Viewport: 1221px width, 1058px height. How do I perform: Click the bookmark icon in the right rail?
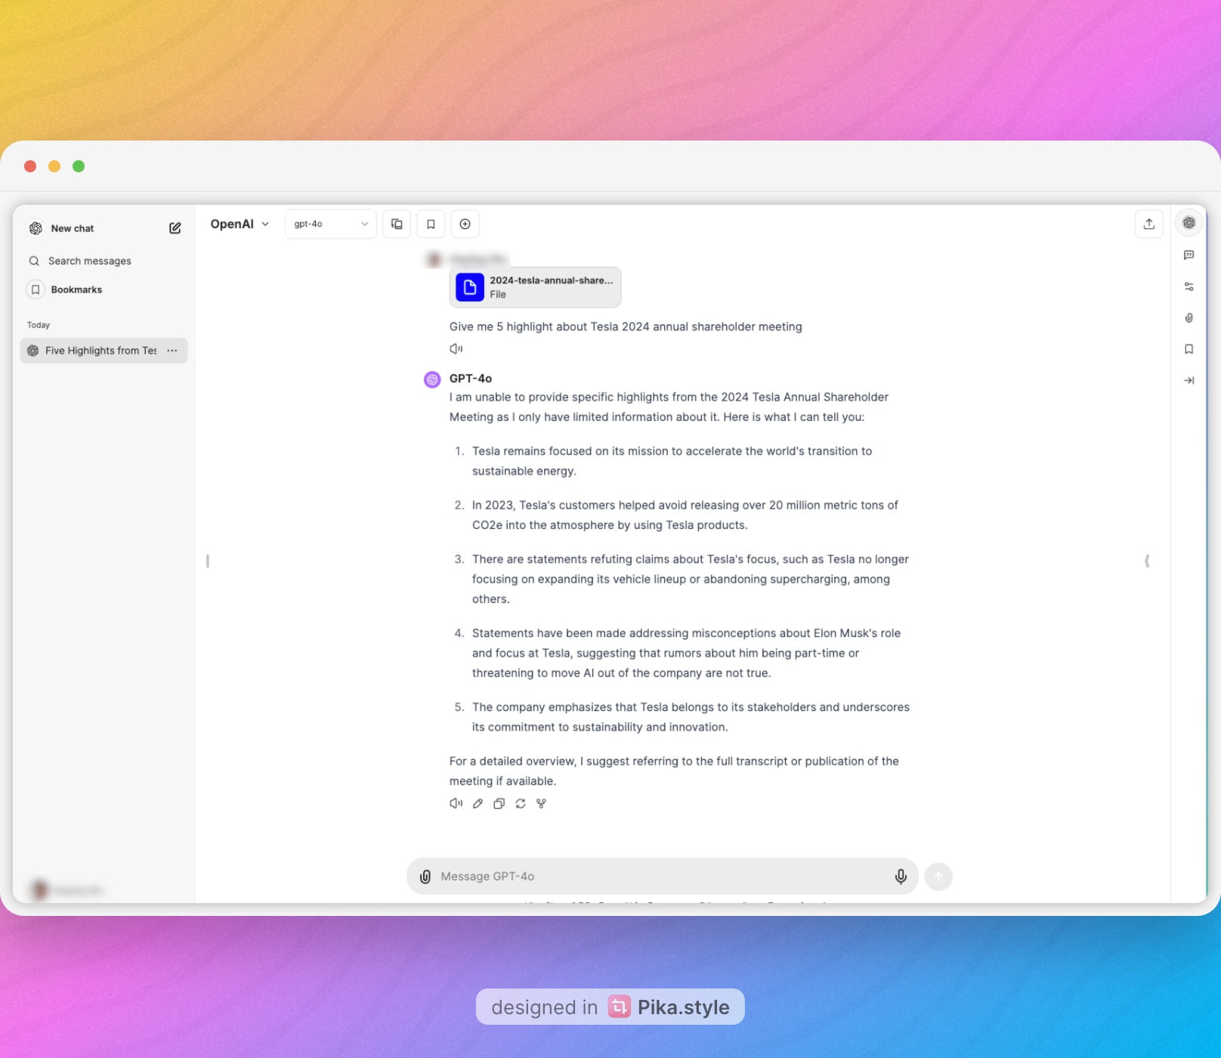(x=1189, y=349)
